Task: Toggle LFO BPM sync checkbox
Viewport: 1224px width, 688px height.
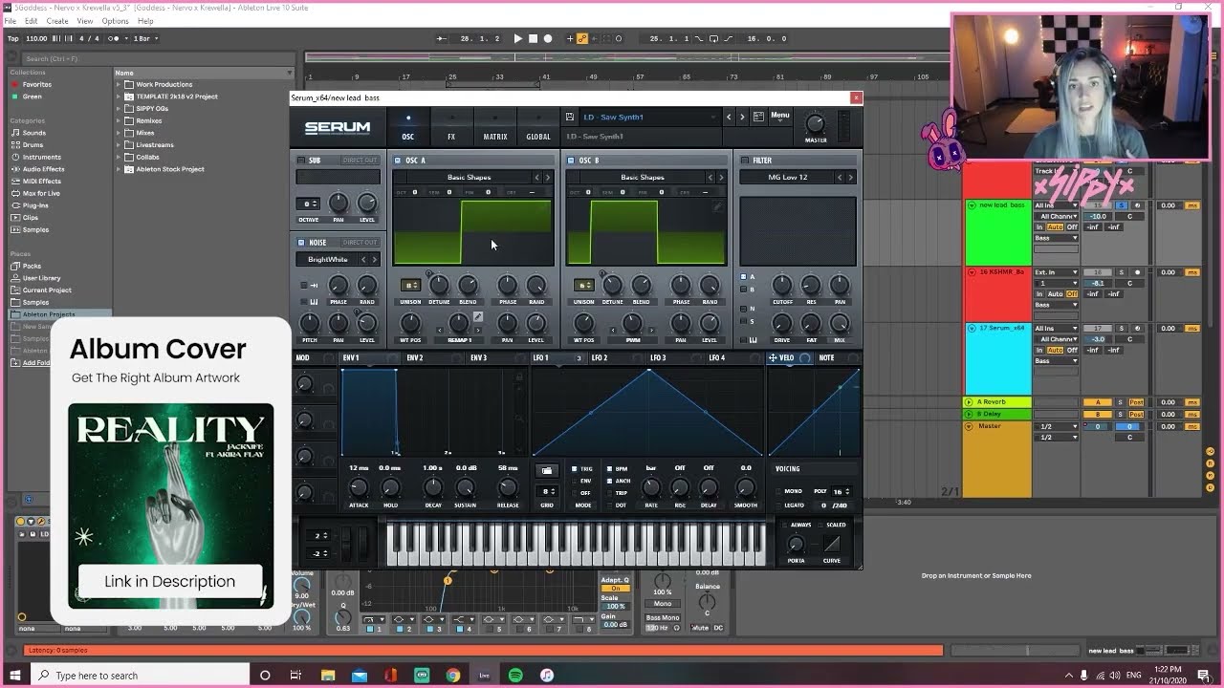Action: pyautogui.click(x=611, y=469)
